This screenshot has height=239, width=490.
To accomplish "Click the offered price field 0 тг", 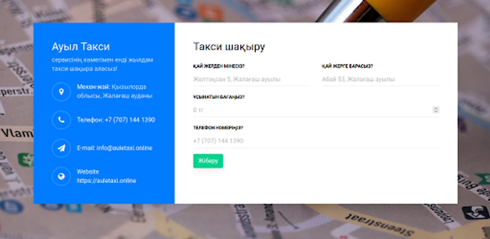I will pos(316,110).
